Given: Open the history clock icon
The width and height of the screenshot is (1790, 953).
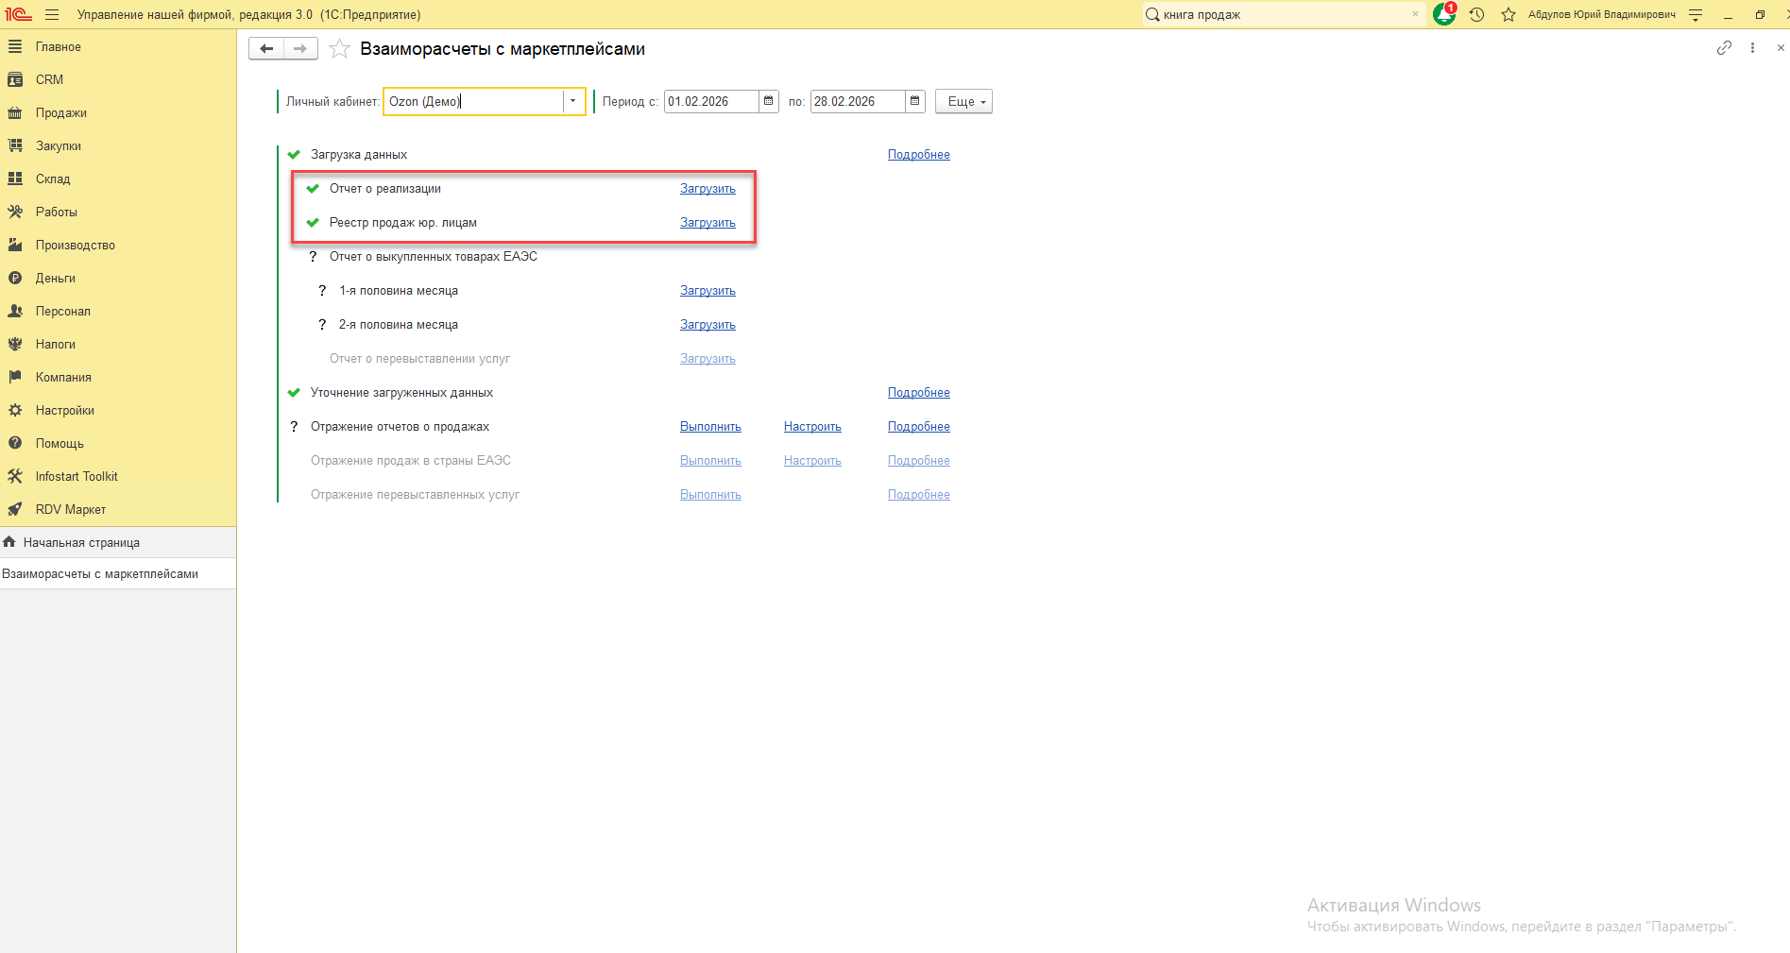Looking at the screenshot, I should (x=1476, y=14).
